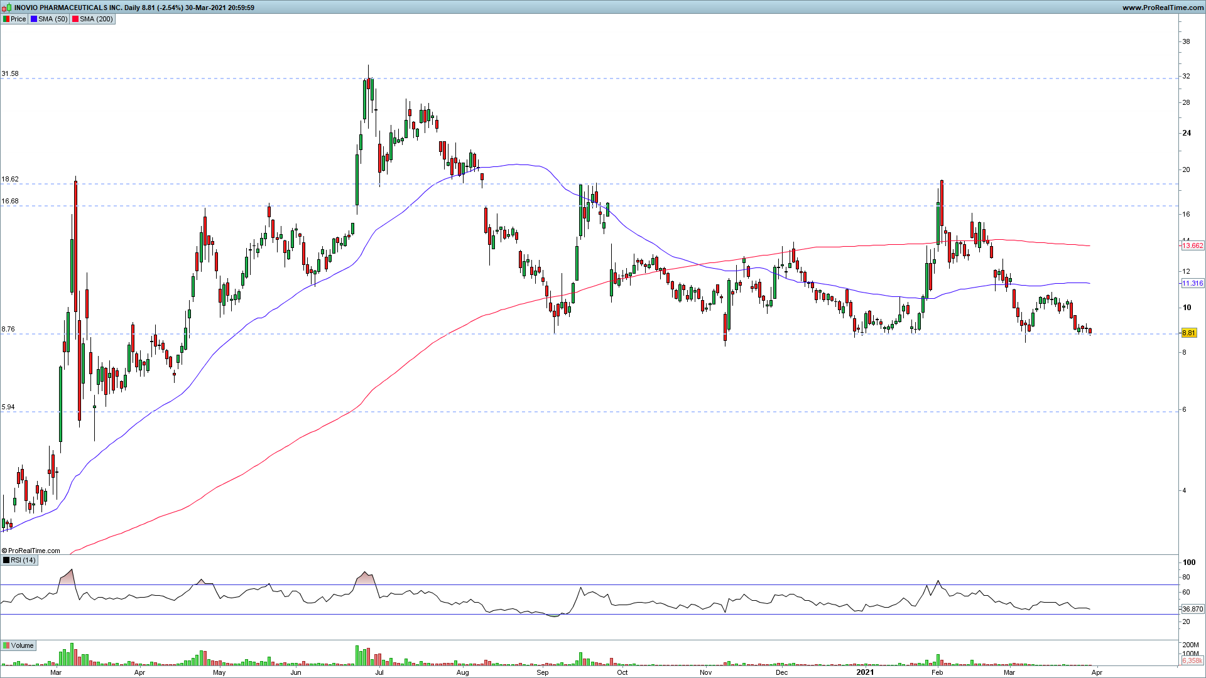Click the 36.870 RSI value tag
The image size is (1206, 678).
pyautogui.click(x=1192, y=609)
